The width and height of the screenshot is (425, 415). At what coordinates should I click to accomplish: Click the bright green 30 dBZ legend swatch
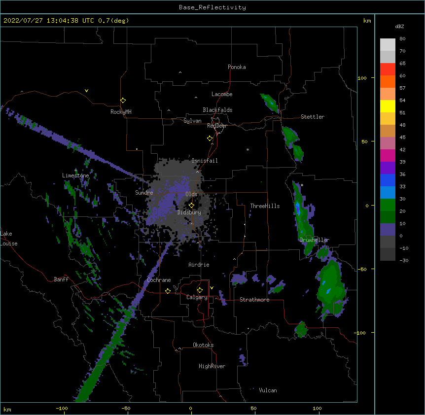[x=388, y=205]
